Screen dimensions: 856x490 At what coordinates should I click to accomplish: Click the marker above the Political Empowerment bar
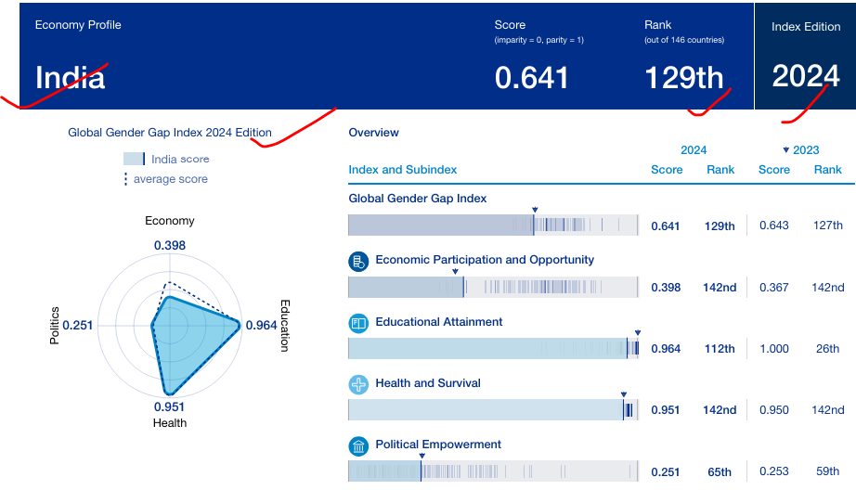tap(422, 456)
